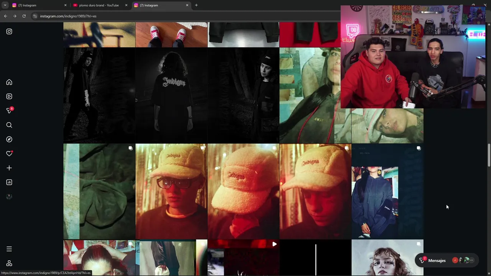The width and height of the screenshot is (491, 276).
Task: Open red-lit Indigno cap post
Action: pyautogui.click(x=315, y=191)
